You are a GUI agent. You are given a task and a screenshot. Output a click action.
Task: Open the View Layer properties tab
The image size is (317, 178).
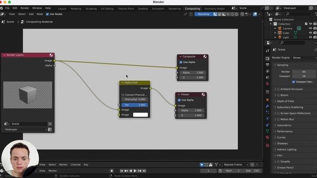pos(267,71)
